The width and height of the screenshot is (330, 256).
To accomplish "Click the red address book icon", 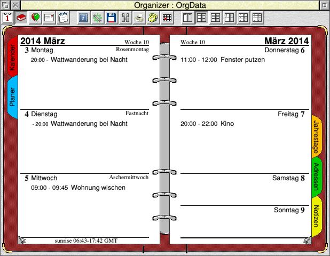I will 21,18.
